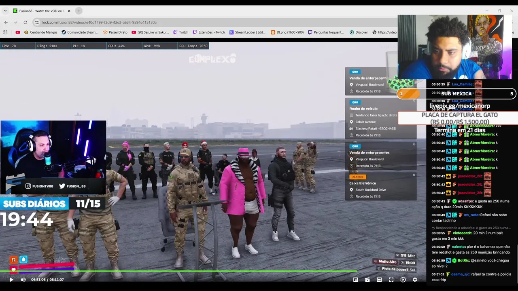
Task: Click eaineto username in chat
Action: click(x=458, y=247)
